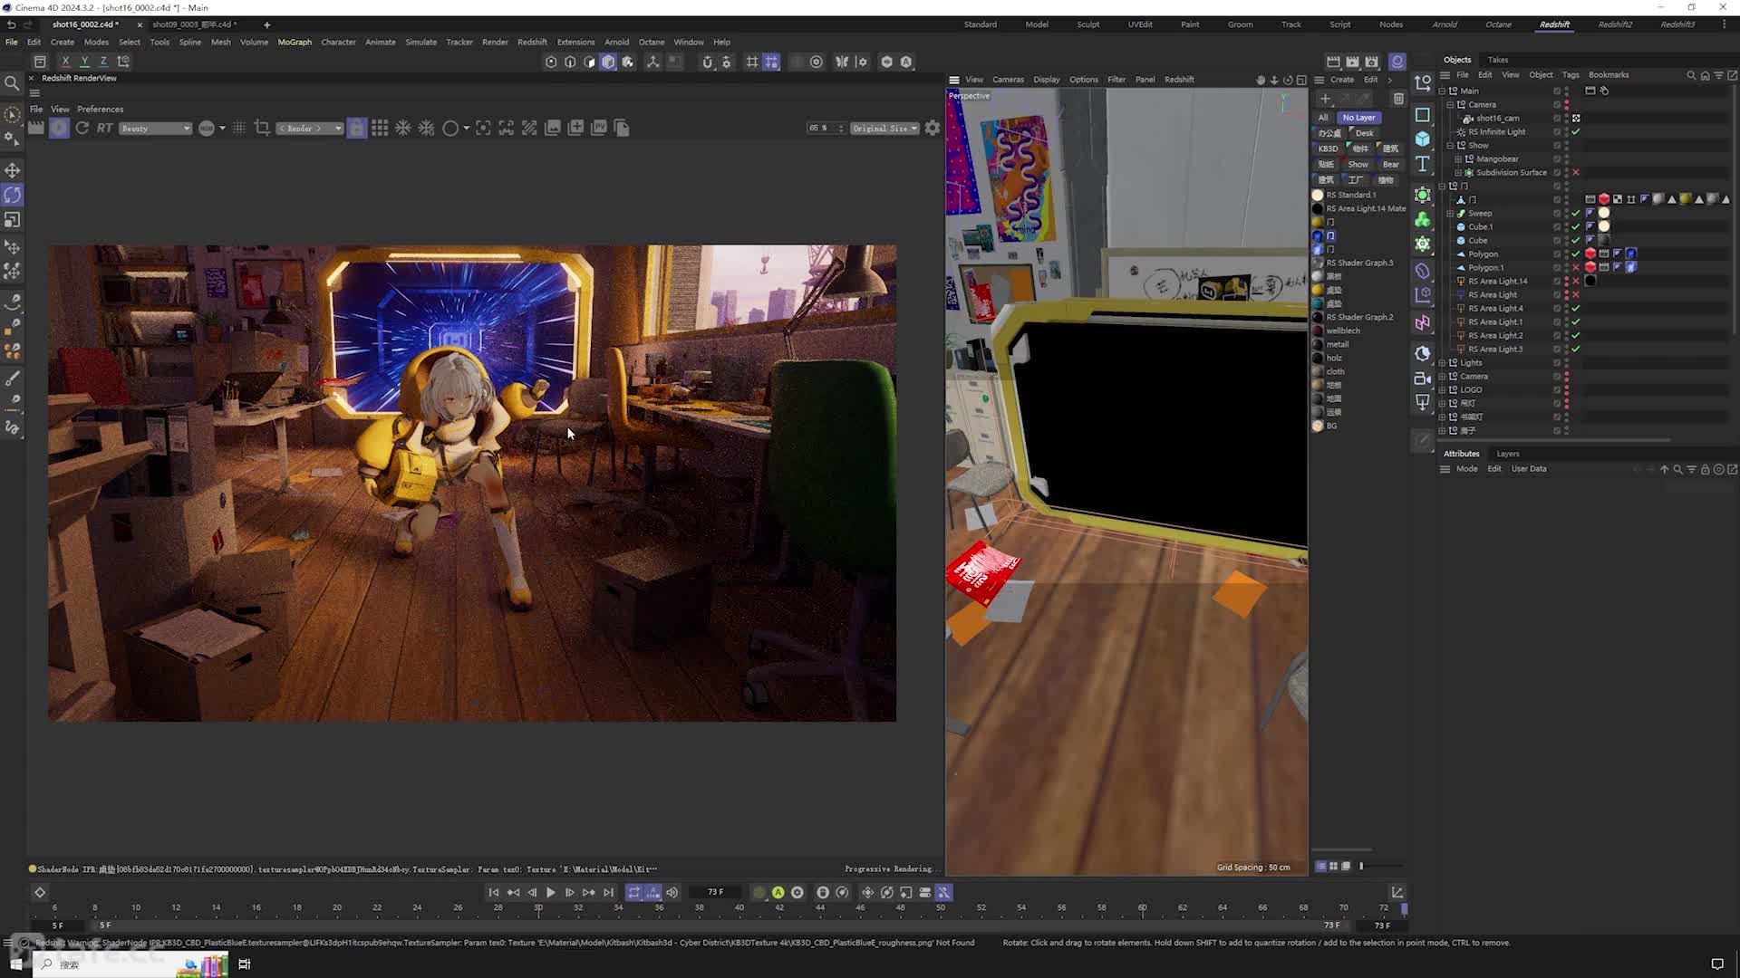This screenshot has width=1740, height=978.
Task: Click the All materials filter button
Action: (1323, 118)
